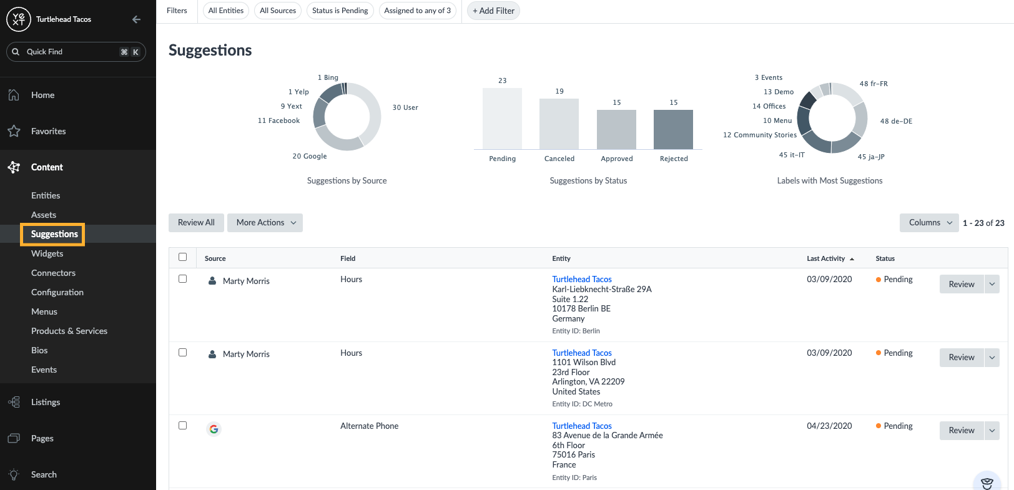Image resolution: width=1014 pixels, height=490 pixels.
Task: Select Suggestions in the sidebar
Action: point(54,234)
